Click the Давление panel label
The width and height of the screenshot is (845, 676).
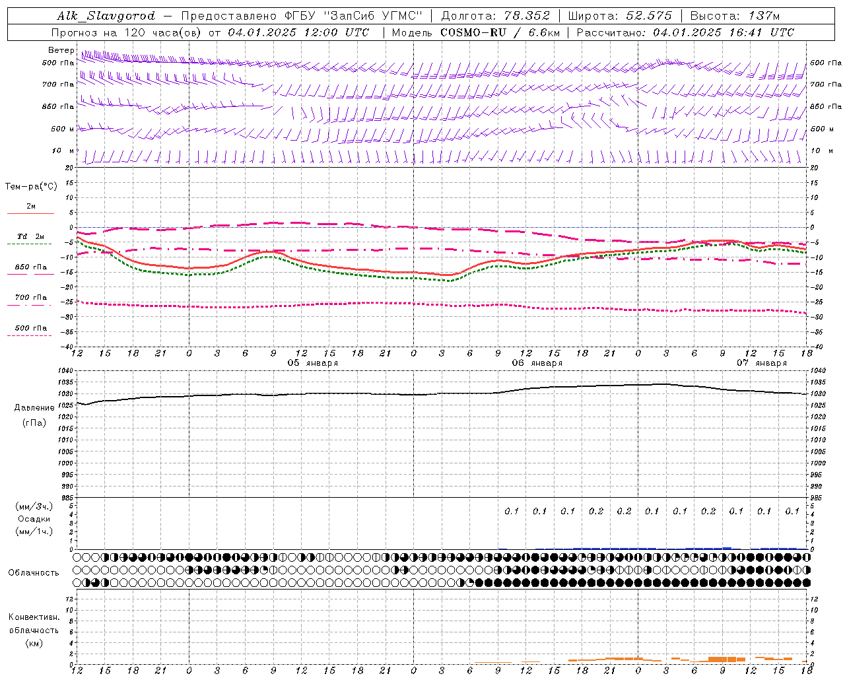[x=34, y=408]
